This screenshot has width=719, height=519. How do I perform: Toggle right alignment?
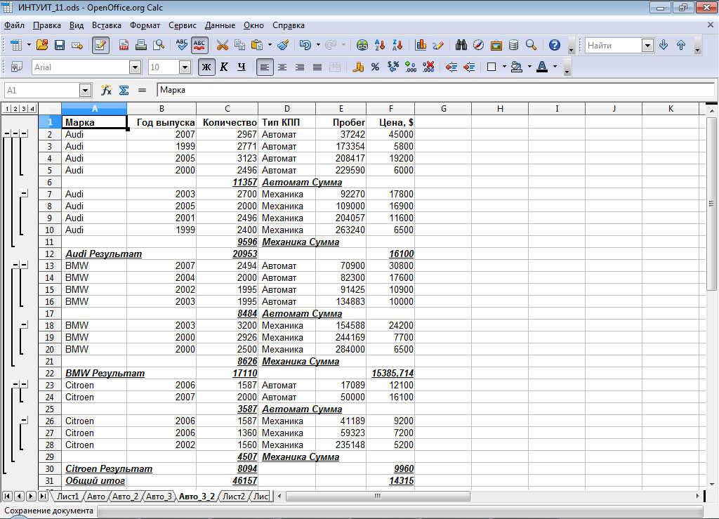(299, 67)
